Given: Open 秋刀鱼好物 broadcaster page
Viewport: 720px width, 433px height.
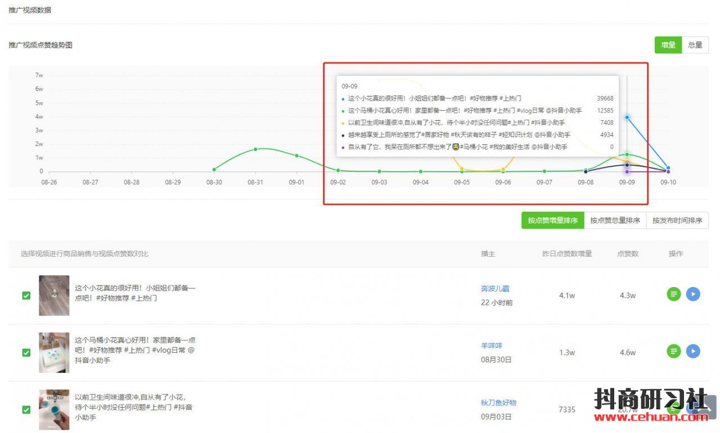Looking at the screenshot, I should (x=498, y=403).
